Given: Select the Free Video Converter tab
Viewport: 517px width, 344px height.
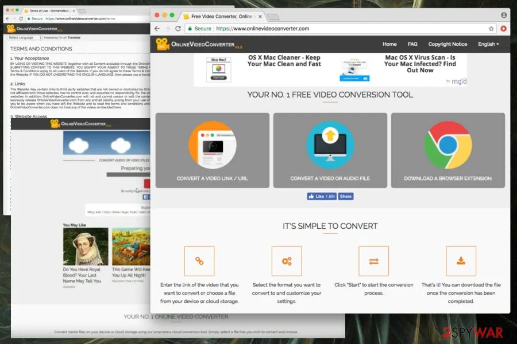Looking at the screenshot, I should 222,17.
